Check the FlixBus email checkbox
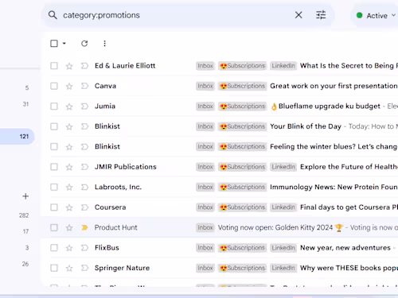Viewport: 398px width, 298px height. coord(54,248)
